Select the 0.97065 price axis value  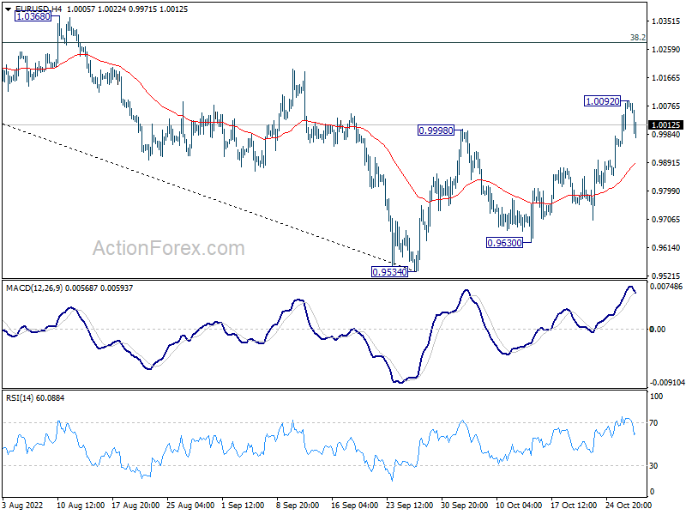pos(666,220)
